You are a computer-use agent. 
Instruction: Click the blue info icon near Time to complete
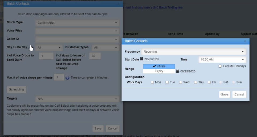click(67, 78)
